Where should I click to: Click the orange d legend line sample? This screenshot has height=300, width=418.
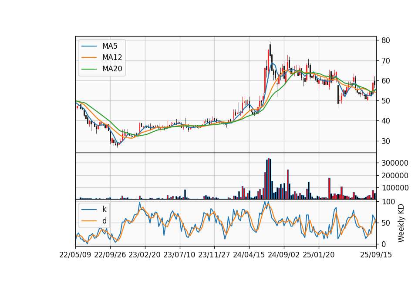pos(89,221)
